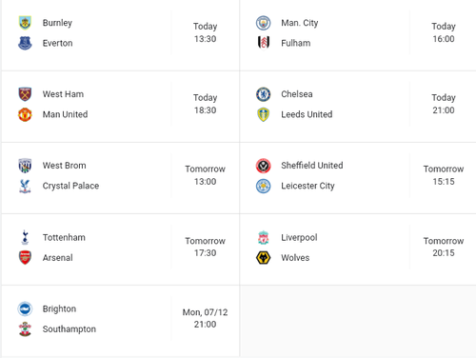Open the Leicester City team link
This screenshot has width=476, height=358.
coord(307,186)
